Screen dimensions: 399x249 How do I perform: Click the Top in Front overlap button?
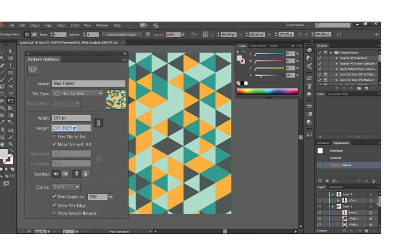point(76,174)
